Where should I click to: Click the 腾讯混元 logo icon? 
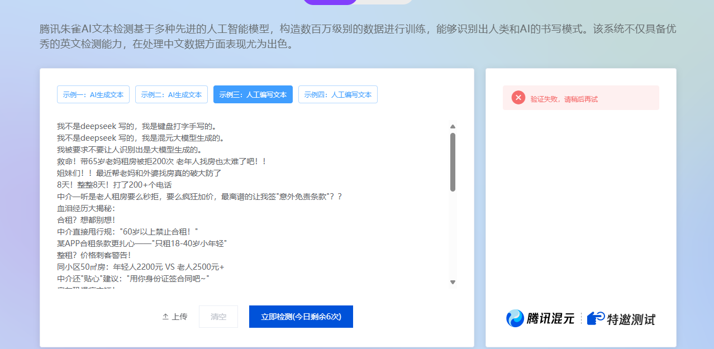(x=515, y=318)
